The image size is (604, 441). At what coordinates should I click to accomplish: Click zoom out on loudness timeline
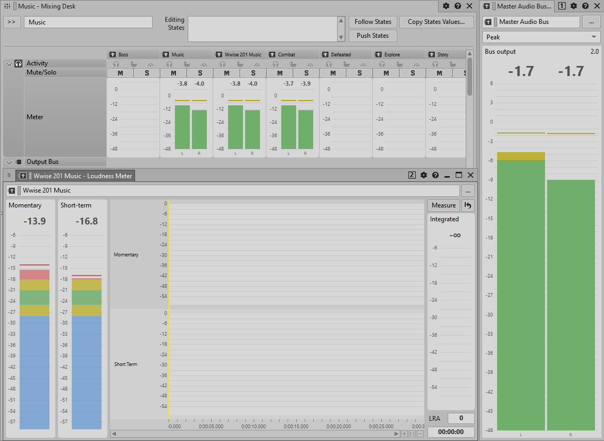(x=420, y=434)
